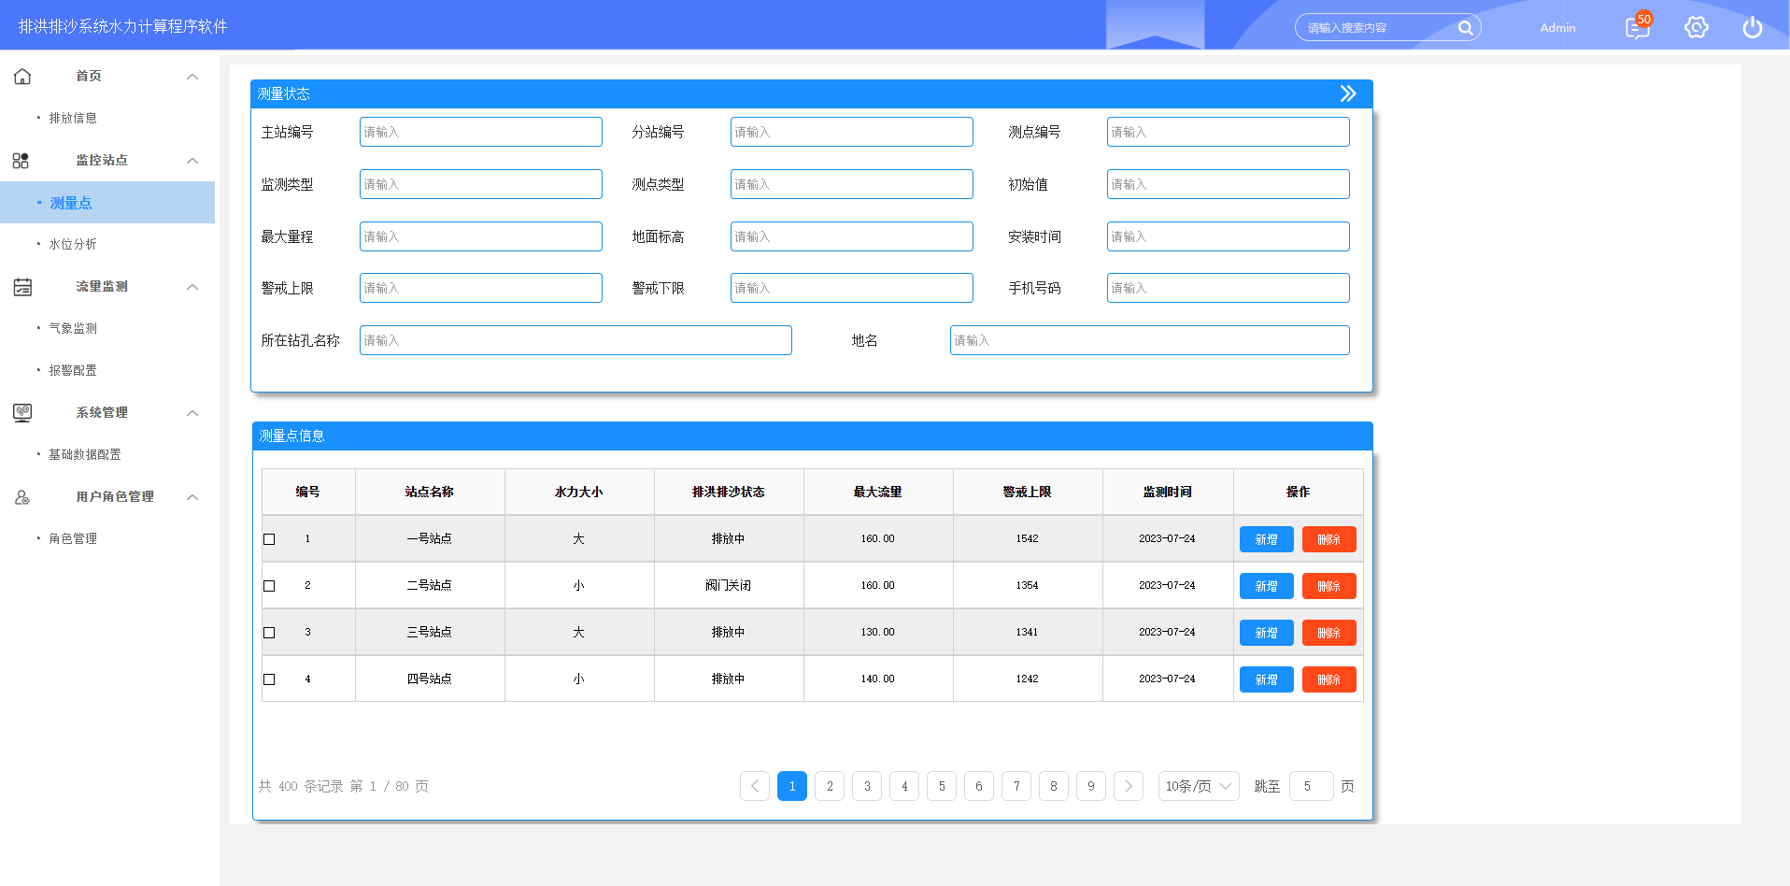Click the 警戒下限 input field
Screen dimensions: 1790x886
point(852,288)
